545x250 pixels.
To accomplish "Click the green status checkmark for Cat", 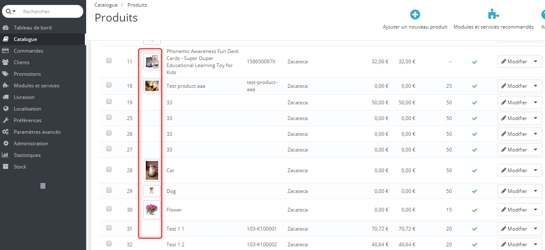I will click(x=475, y=171).
